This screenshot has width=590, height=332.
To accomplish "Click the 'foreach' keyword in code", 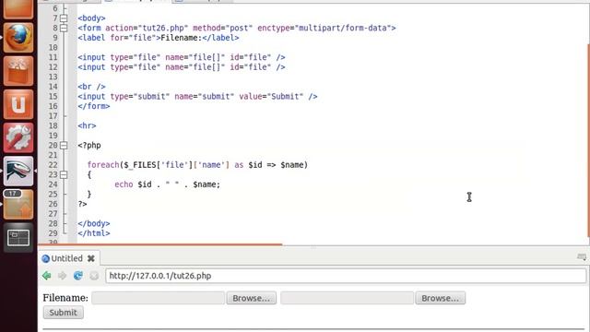I will point(103,165).
